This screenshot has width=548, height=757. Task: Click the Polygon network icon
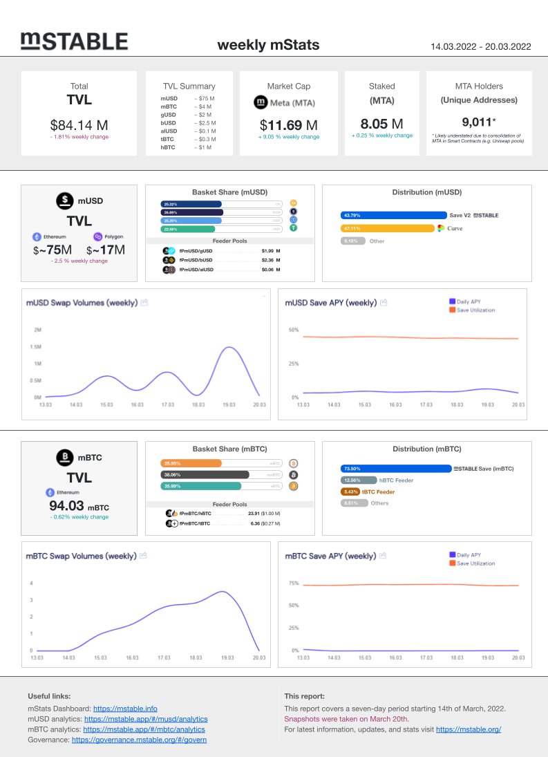[98, 236]
